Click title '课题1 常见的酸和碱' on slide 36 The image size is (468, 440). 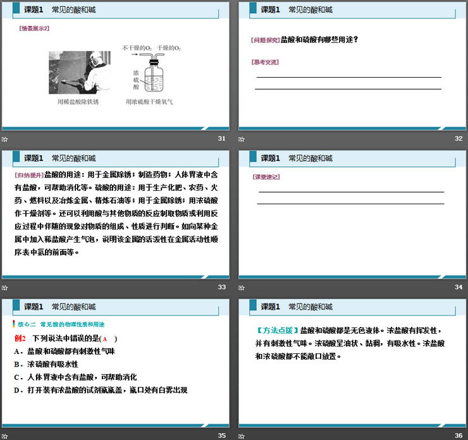[297, 307]
